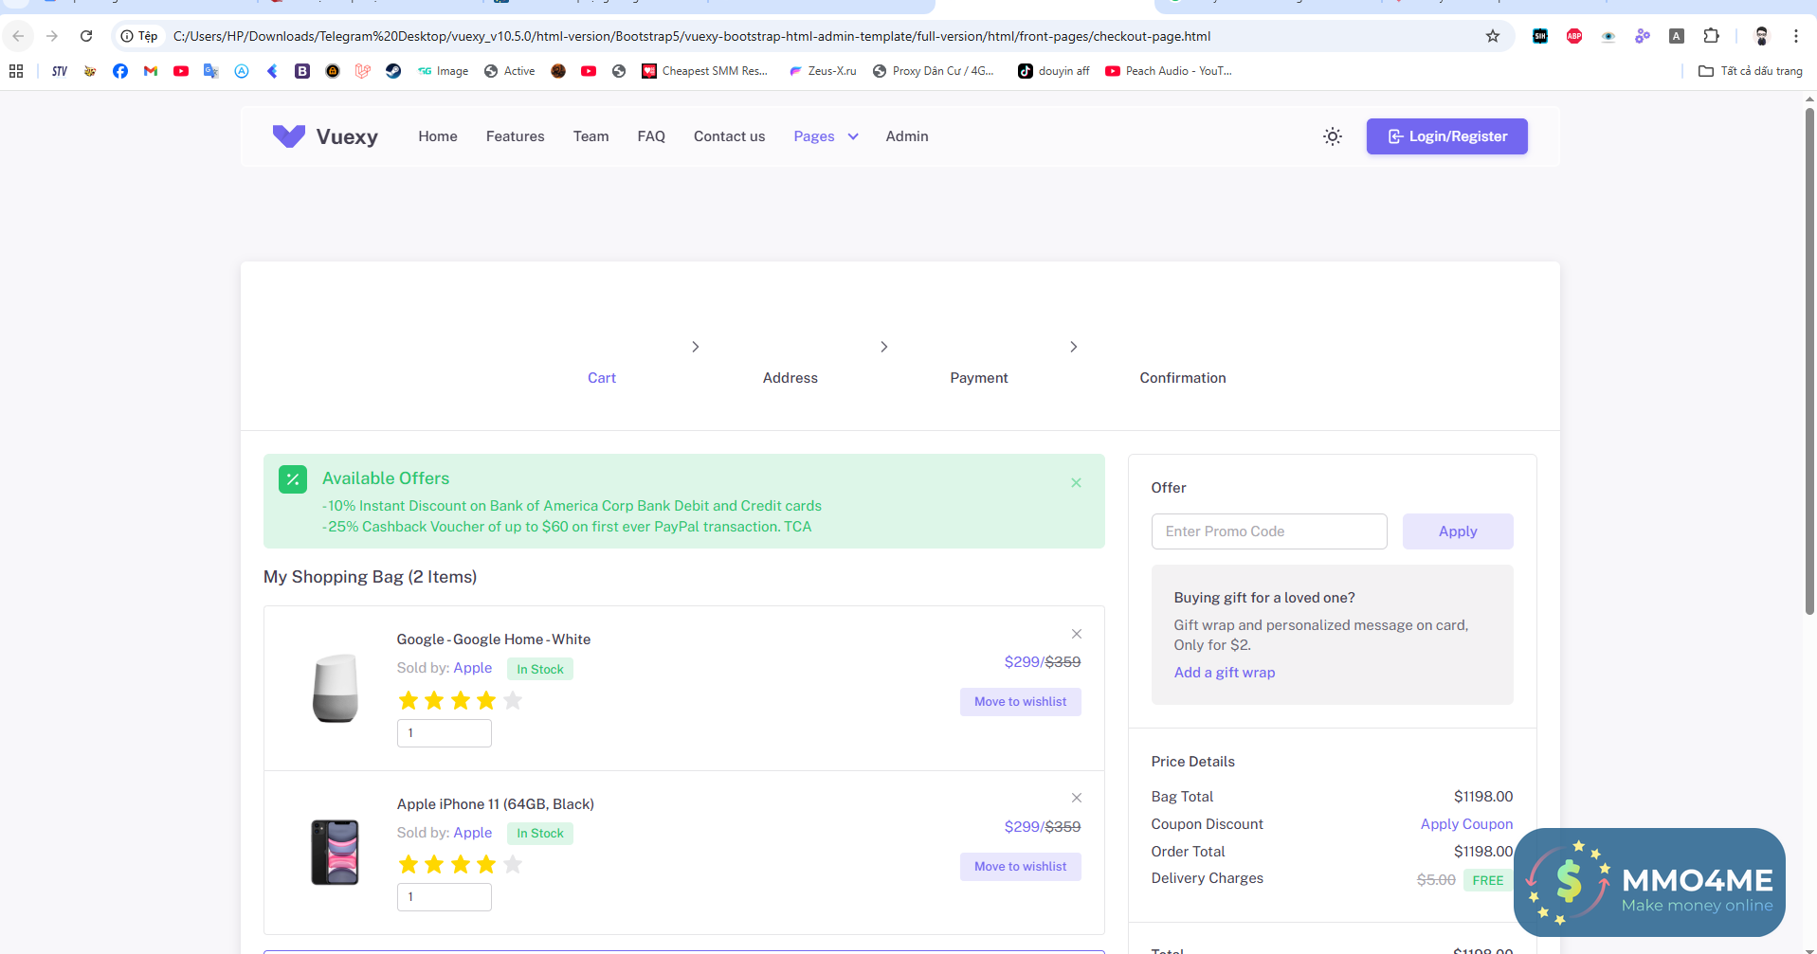Remove Google Home item from the bag
The image size is (1817, 954).
1076,634
